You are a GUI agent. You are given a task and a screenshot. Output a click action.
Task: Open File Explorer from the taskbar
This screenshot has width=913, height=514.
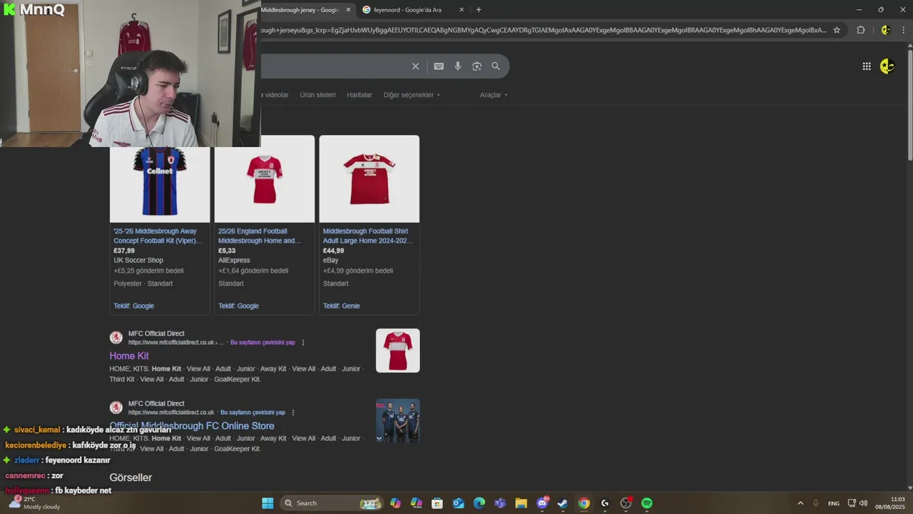tap(521, 503)
